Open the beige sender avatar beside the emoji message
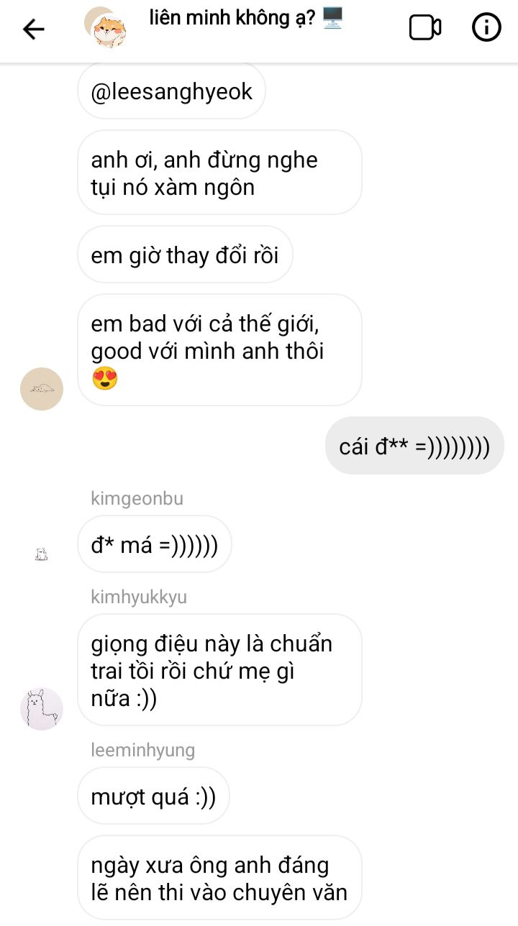Image resolution: width=518 pixels, height=926 pixels. coord(42,389)
